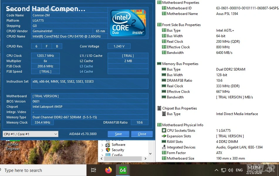Click the Expansion Slots row icon
279x176 pixels.
click(164, 136)
